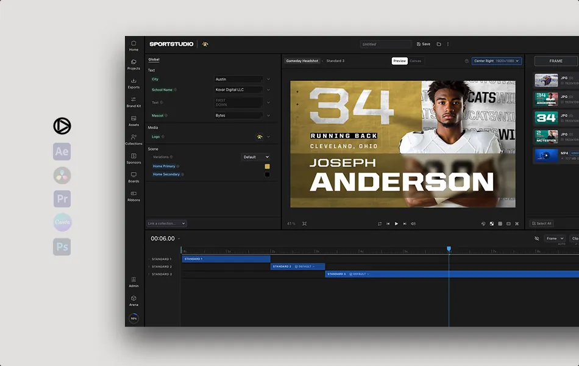Open the Ribbons sidebar icon
Viewport: 579px width, 366px height.
coord(133,196)
